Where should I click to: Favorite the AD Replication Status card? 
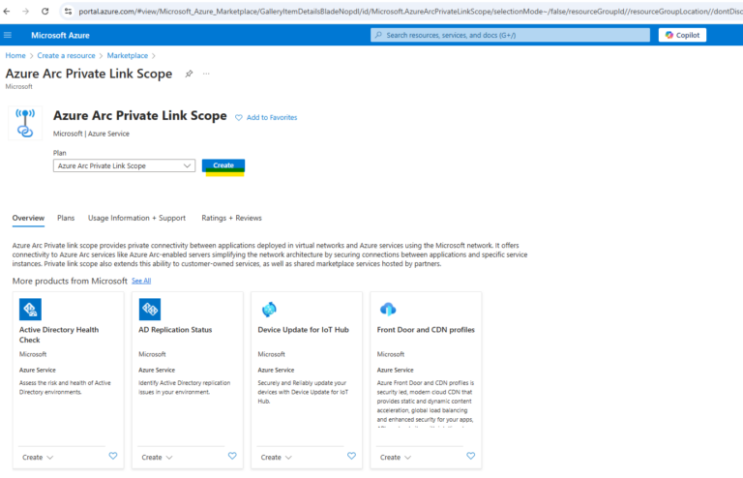(231, 456)
